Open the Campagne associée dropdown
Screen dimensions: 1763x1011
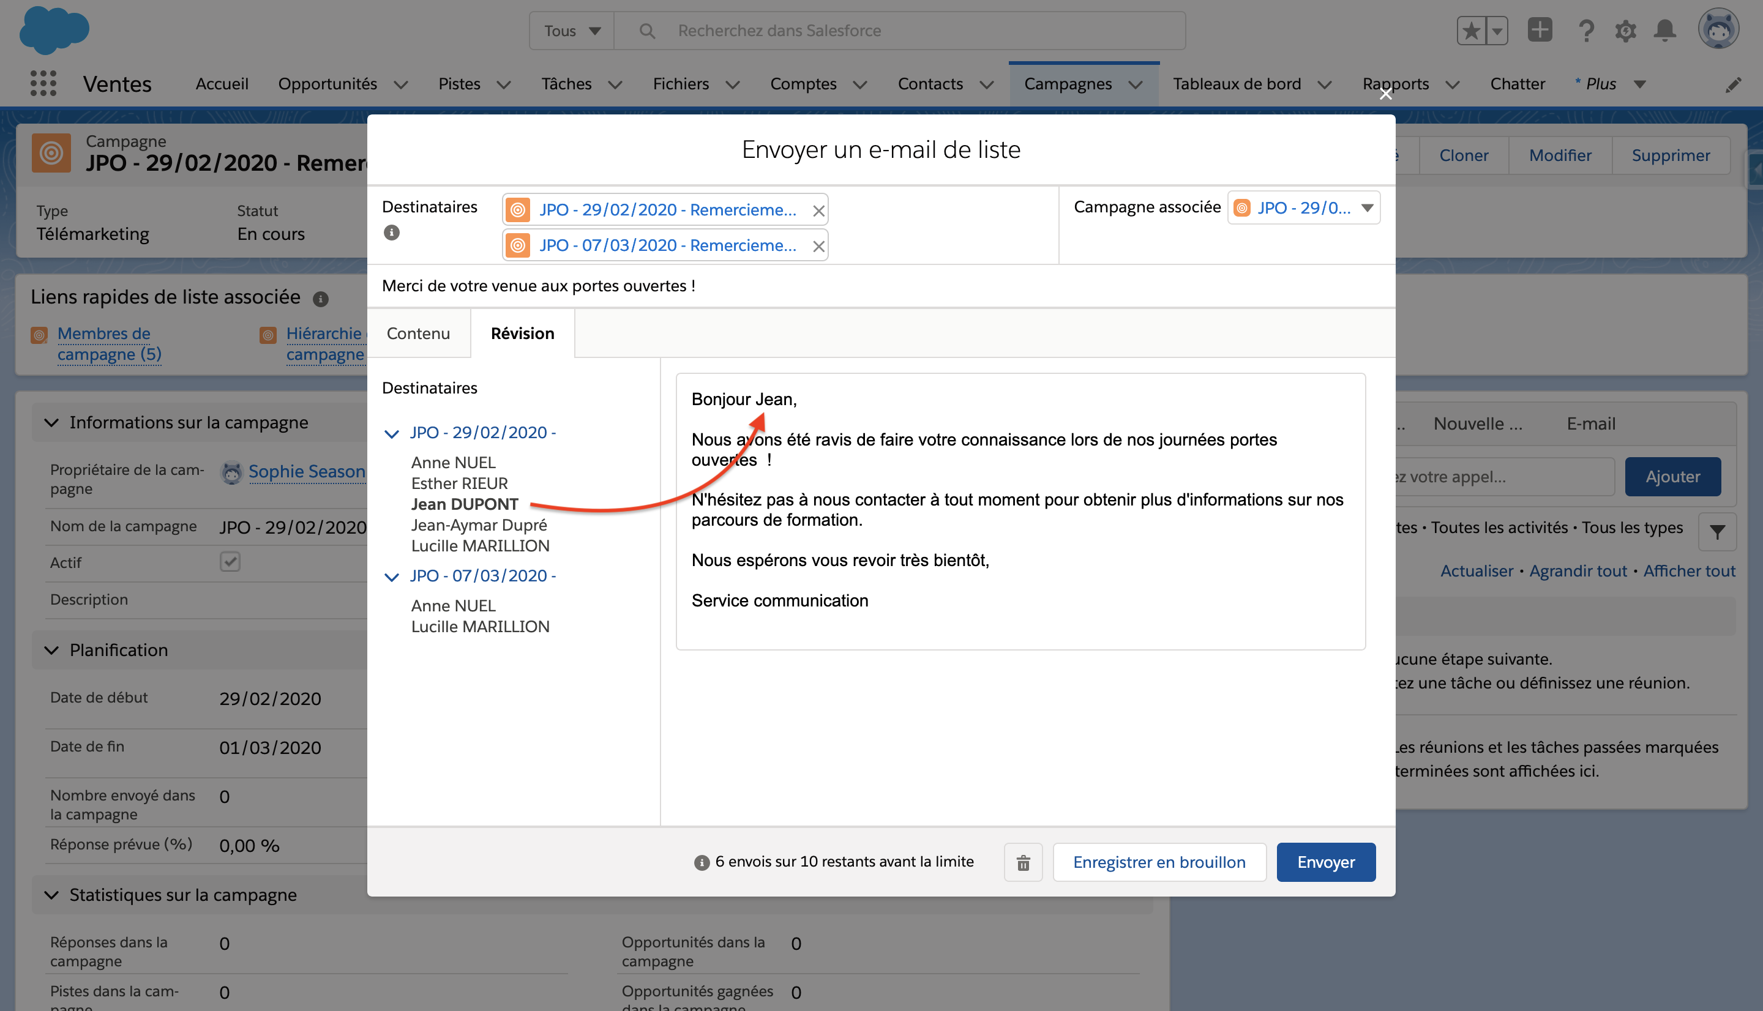click(1367, 207)
